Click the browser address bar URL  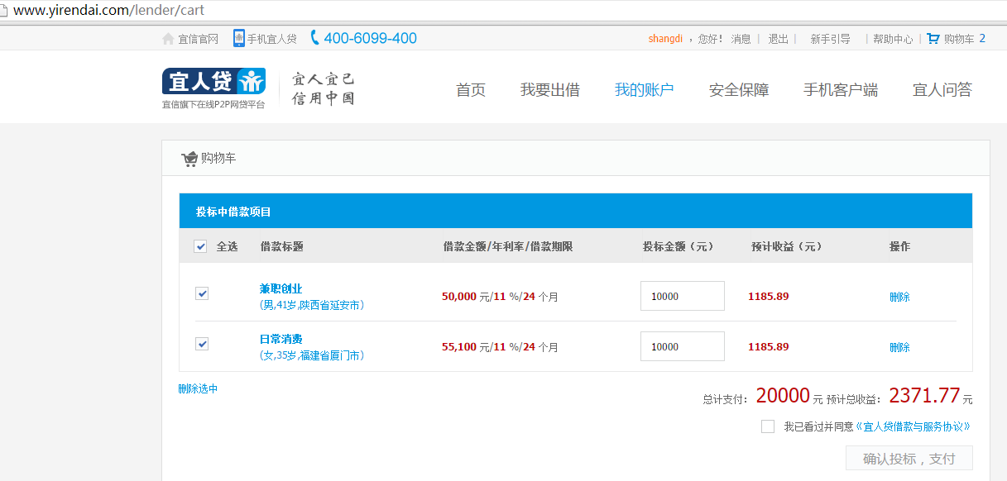108,11
